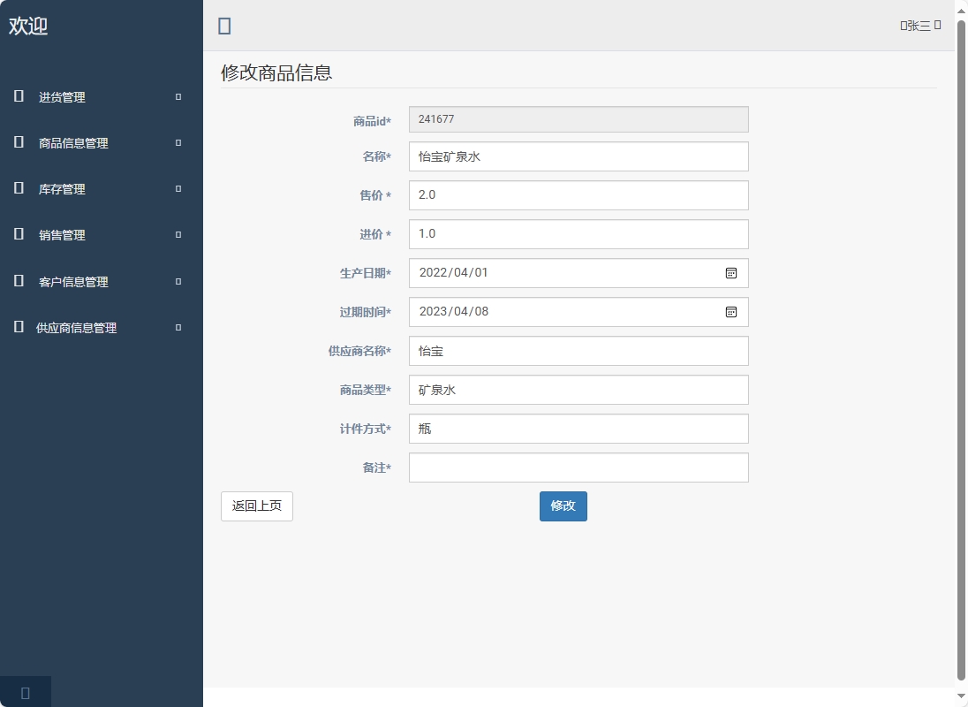
Task: Click the scrollbar up arrow on the right
Action: 961,11
